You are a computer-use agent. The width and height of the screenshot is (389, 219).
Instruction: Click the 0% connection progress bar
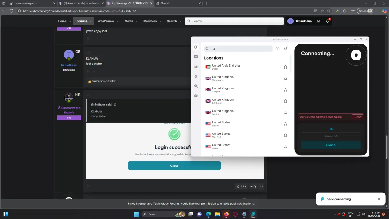[x=331, y=133]
